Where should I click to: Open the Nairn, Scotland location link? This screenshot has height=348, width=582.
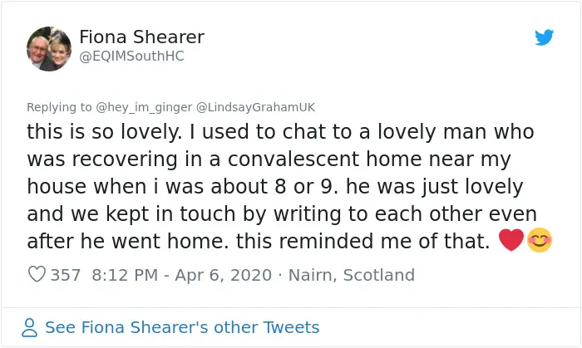[352, 275]
